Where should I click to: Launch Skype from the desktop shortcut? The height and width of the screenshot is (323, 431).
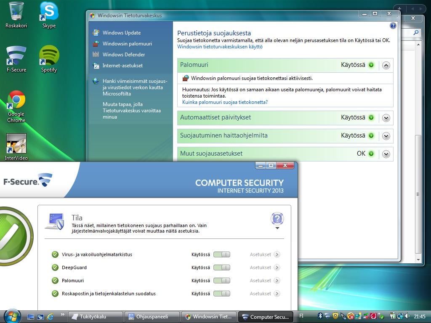point(49,15)
